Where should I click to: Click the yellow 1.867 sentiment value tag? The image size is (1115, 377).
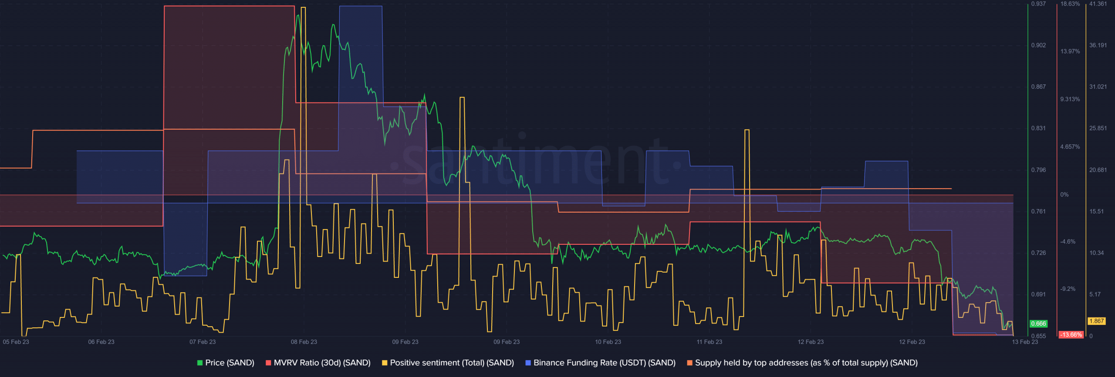tap(1096, 321)
